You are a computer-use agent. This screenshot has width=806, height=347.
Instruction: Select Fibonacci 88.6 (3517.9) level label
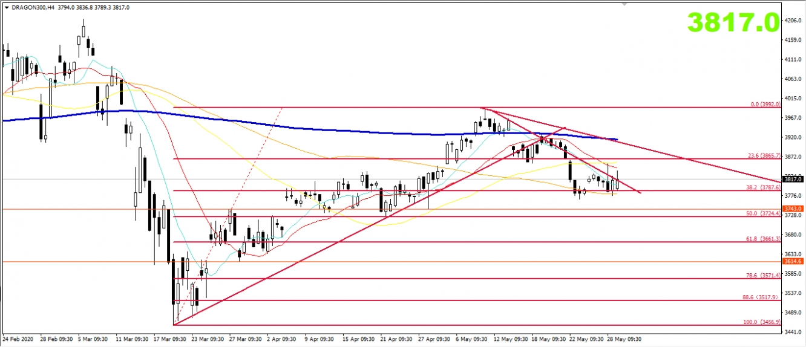pyautogui.click(x=765, y=297)
